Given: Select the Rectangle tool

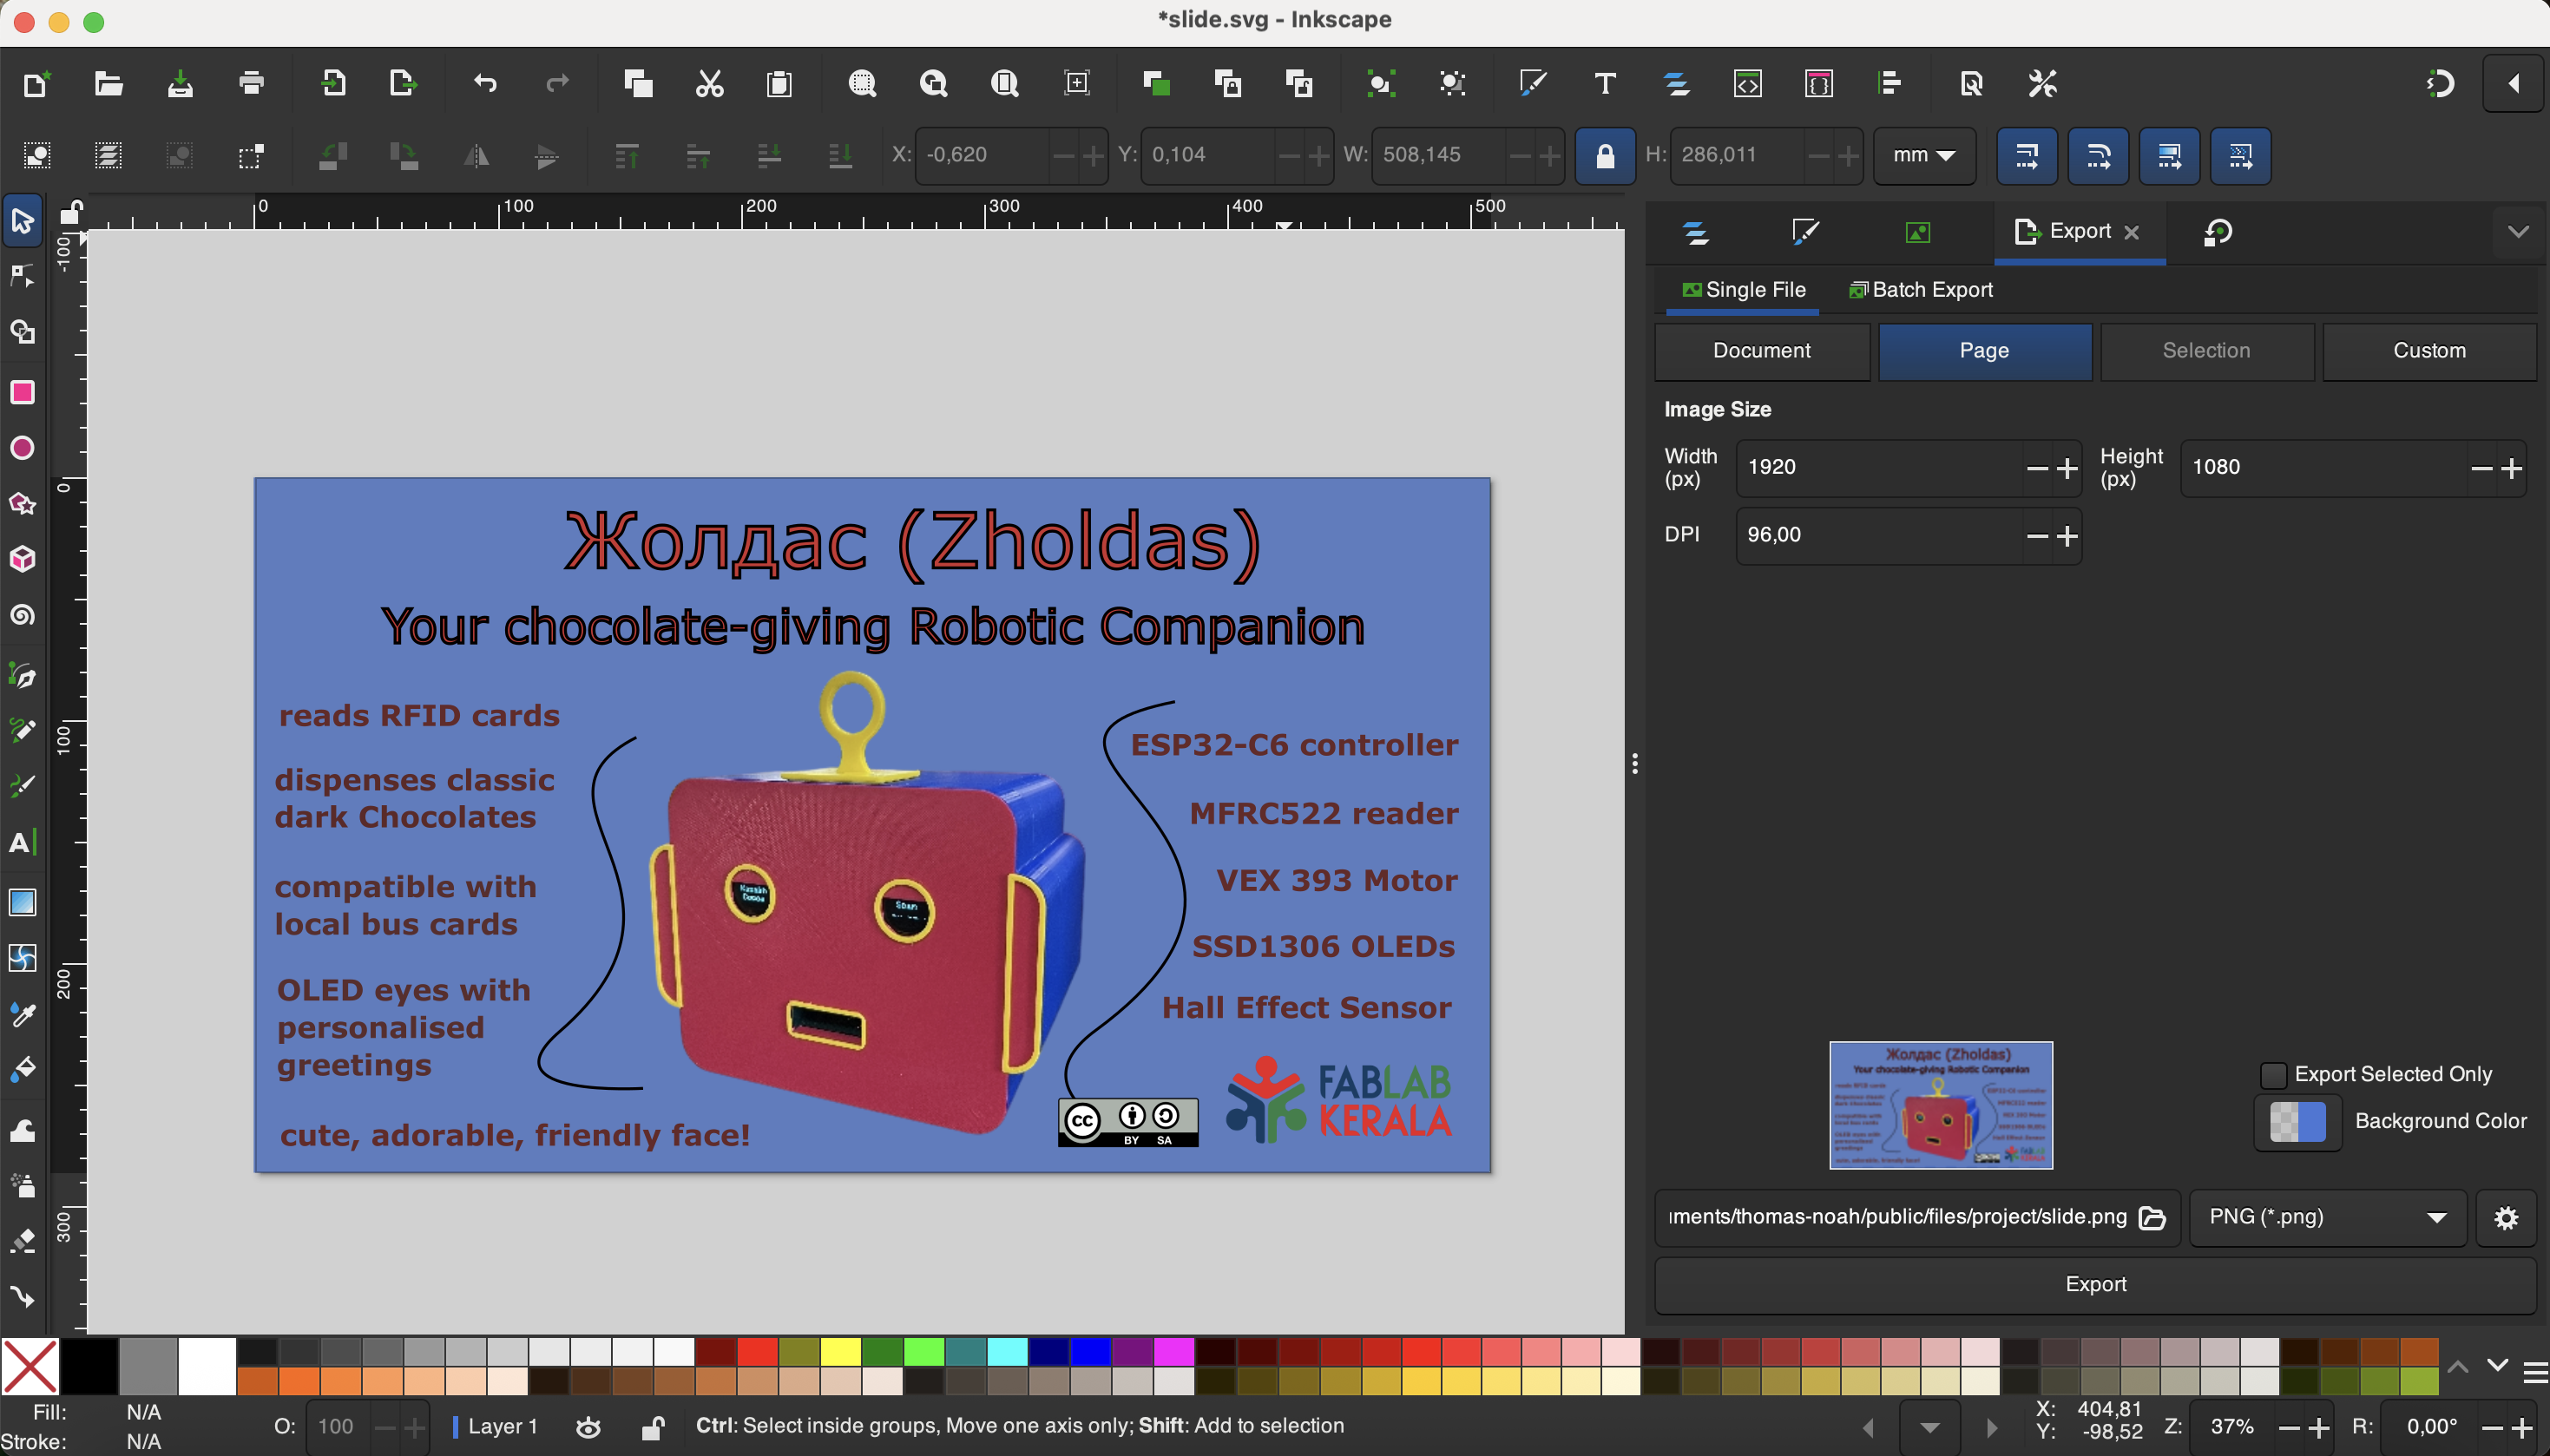Looking at the screenshot, I should [x=22, y=392].
